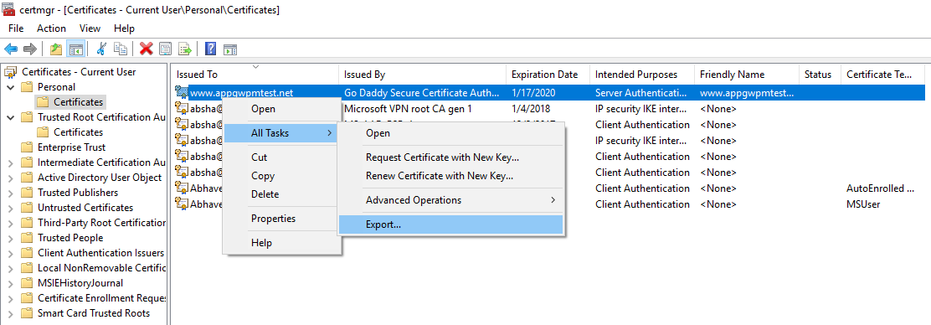Image resolution: width=931 pixels, height=325 pixels.
Task: Click folder icon next to Personal
Action: pyautogui.click(x=26, y=87)
